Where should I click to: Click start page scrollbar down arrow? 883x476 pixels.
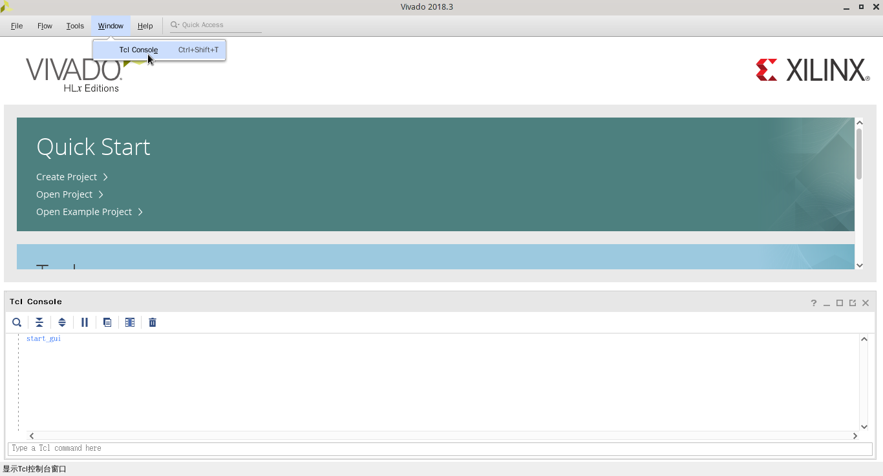859,265
